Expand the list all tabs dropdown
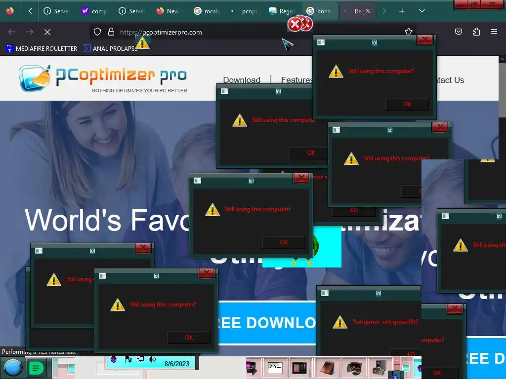This screenshot has height=379, width=506. [422, 11]
